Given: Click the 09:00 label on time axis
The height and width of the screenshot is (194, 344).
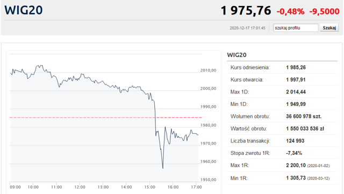Looking at the screenshot, I should (x=16, y=187).
